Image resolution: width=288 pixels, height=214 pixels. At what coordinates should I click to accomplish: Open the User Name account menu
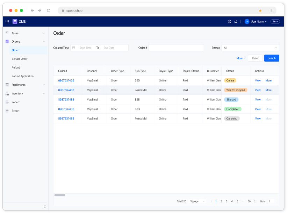pyautogui.click(x=256, y=22)
